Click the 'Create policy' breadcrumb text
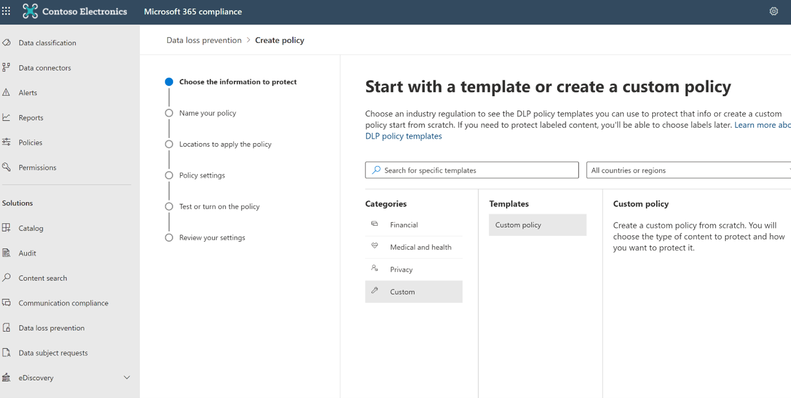 pyautogui.click(x=279, y=40)
